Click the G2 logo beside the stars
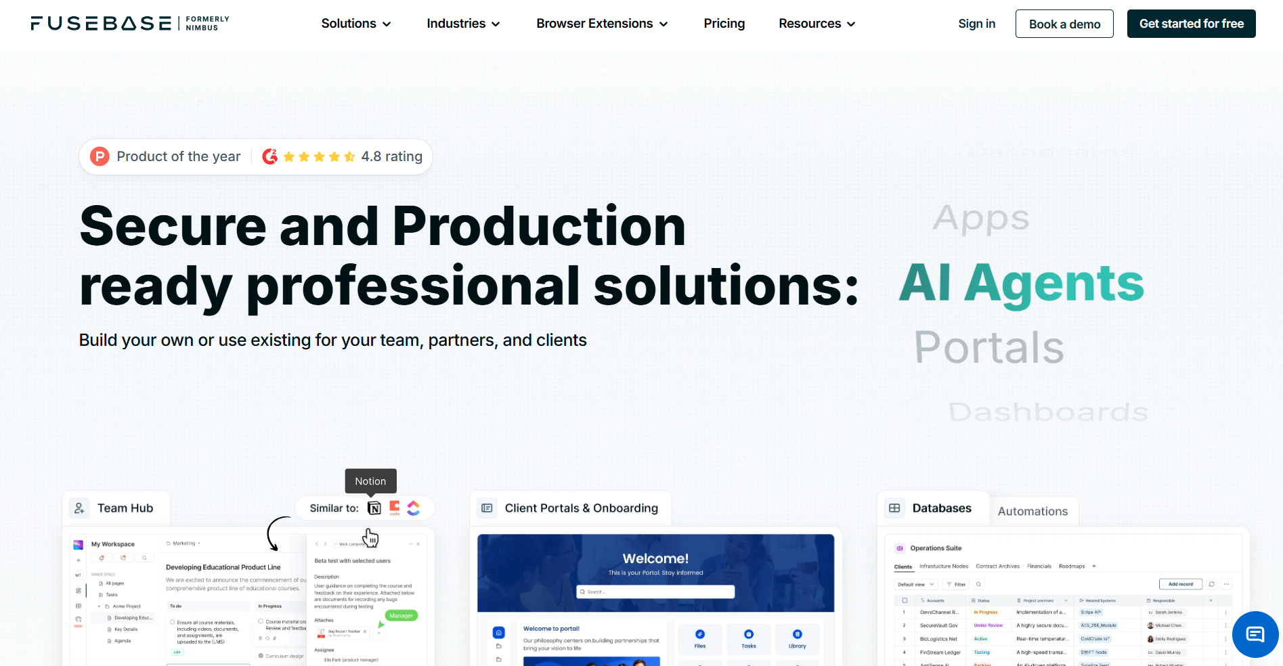This screenshot has width=1283, height=666. tap(269, 157)
